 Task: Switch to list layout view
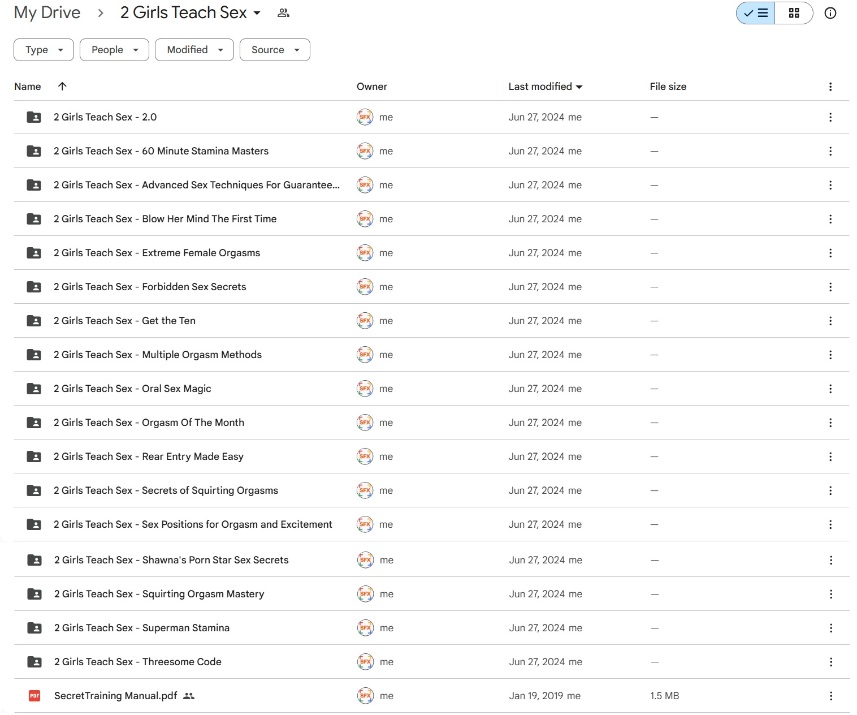756,13
